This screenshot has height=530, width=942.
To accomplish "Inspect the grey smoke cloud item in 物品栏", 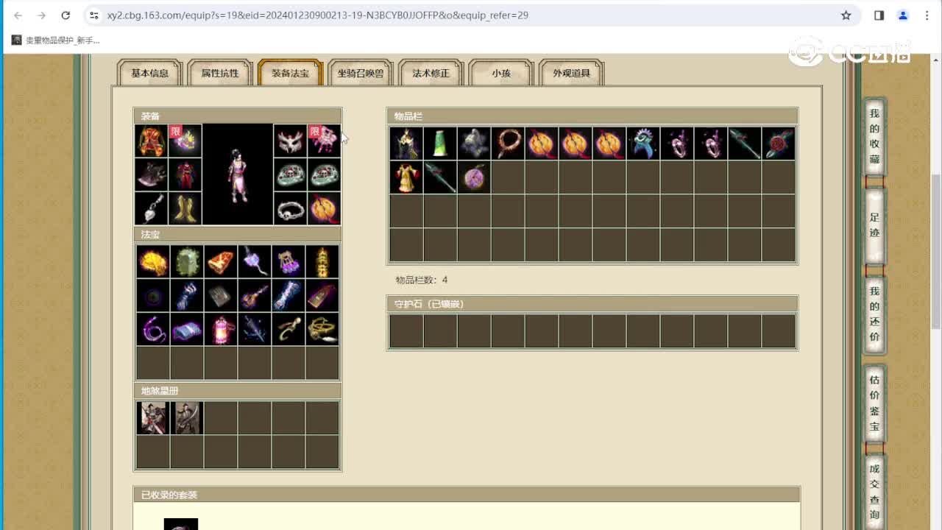I will pos(474,144).
